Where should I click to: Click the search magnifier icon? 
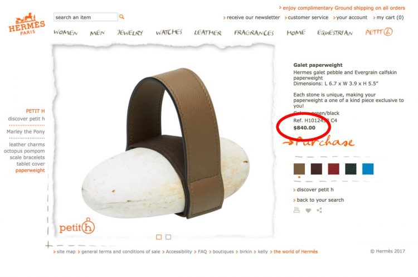[x=121, y=17]
